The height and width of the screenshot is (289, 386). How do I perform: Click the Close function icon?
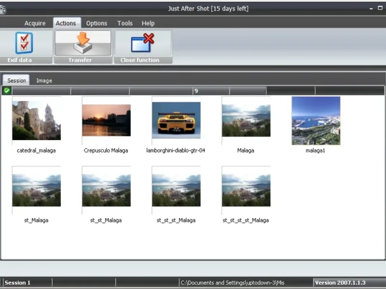[x=142, y=43]
